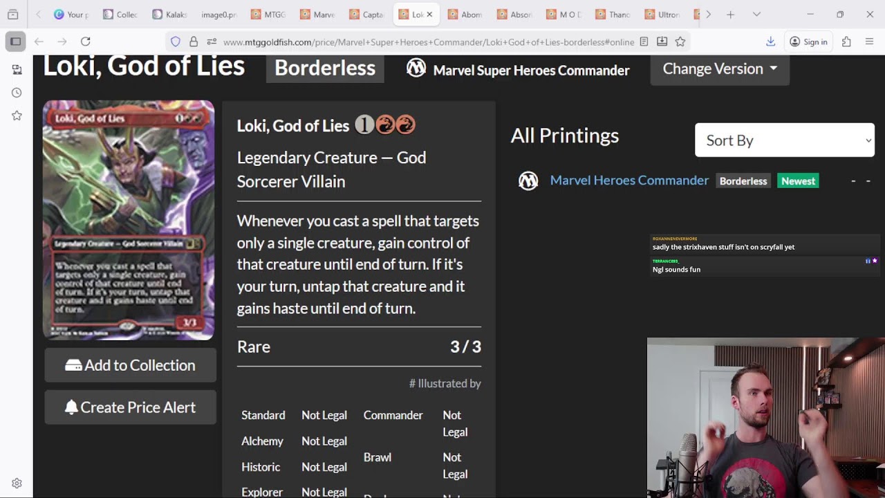Open Firefox View icon at top left
The image size is (885, 498).
12,14
